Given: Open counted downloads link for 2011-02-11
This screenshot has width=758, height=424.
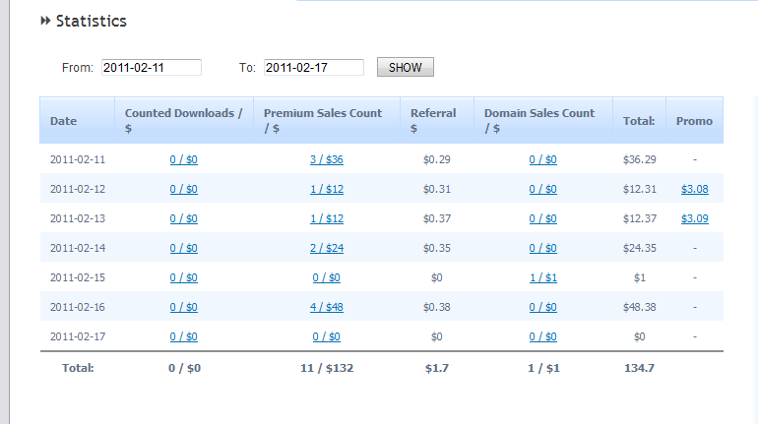Looking at the screenshot, I should pos(184,159).
